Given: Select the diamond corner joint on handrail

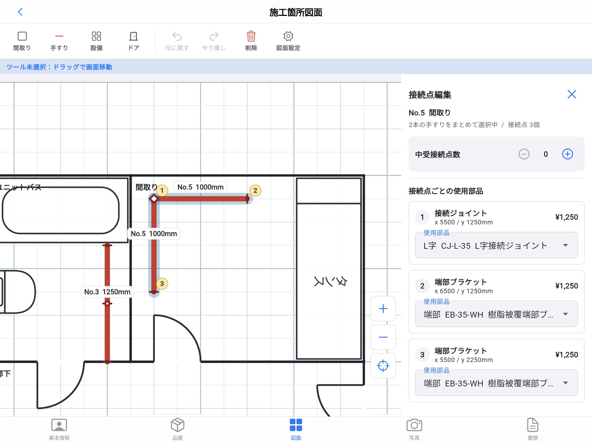Looking at the screenshot, I should [x=154, y=199].
